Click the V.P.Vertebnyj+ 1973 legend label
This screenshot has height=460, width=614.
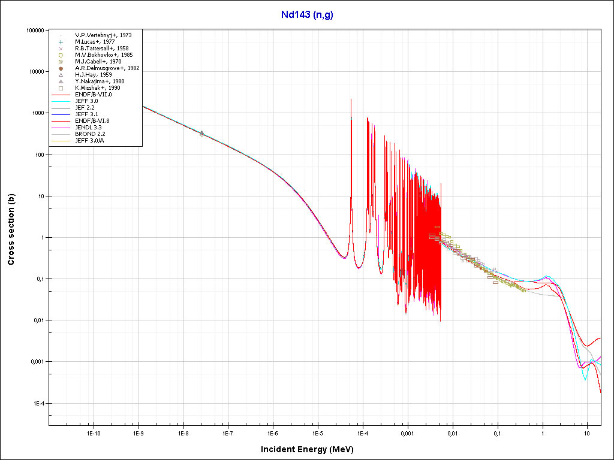tap(103, 35)
